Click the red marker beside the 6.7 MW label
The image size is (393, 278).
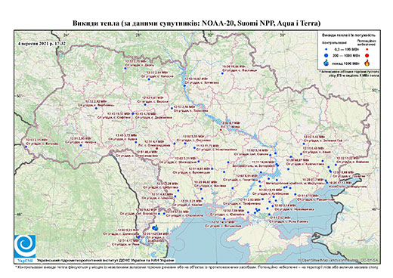pyautogui.click(x=221, y=130)
